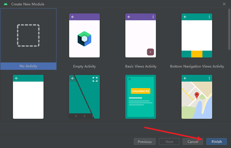Click the red map pin in Maps template
This screenshot has width=231, height=148.
click(197, 96)
